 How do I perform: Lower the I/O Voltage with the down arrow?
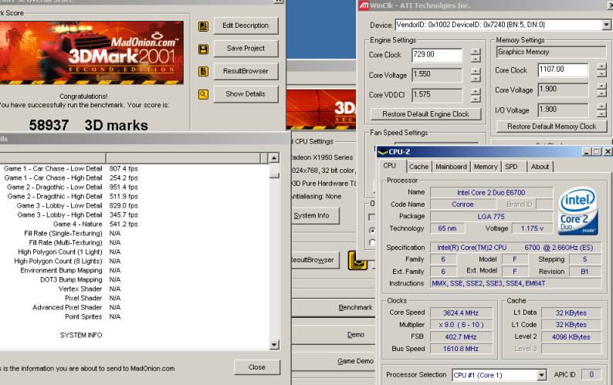(602, 113)
